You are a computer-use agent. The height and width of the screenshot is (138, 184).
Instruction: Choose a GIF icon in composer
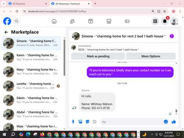pyautogui.click(x=95, y=121)
